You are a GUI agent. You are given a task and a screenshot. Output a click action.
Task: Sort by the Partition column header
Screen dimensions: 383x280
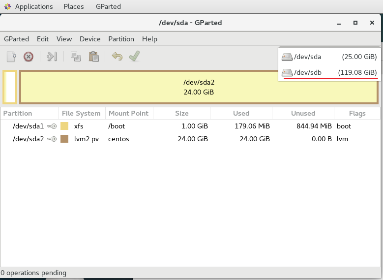29,113
